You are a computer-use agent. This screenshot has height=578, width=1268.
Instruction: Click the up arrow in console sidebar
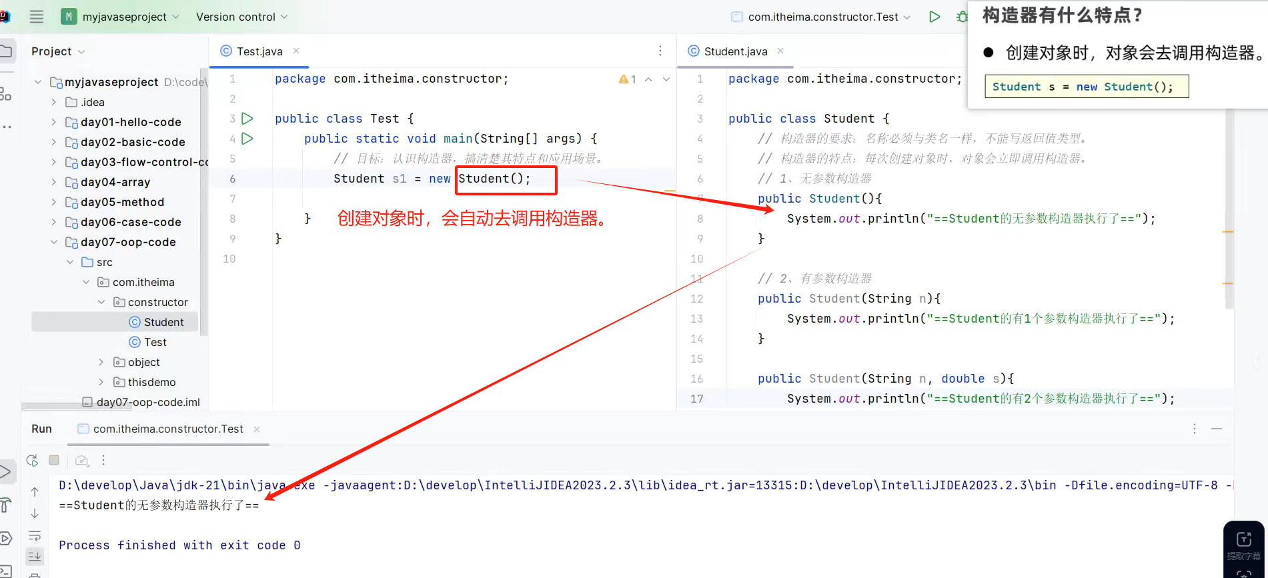click(x=35, y=492)
